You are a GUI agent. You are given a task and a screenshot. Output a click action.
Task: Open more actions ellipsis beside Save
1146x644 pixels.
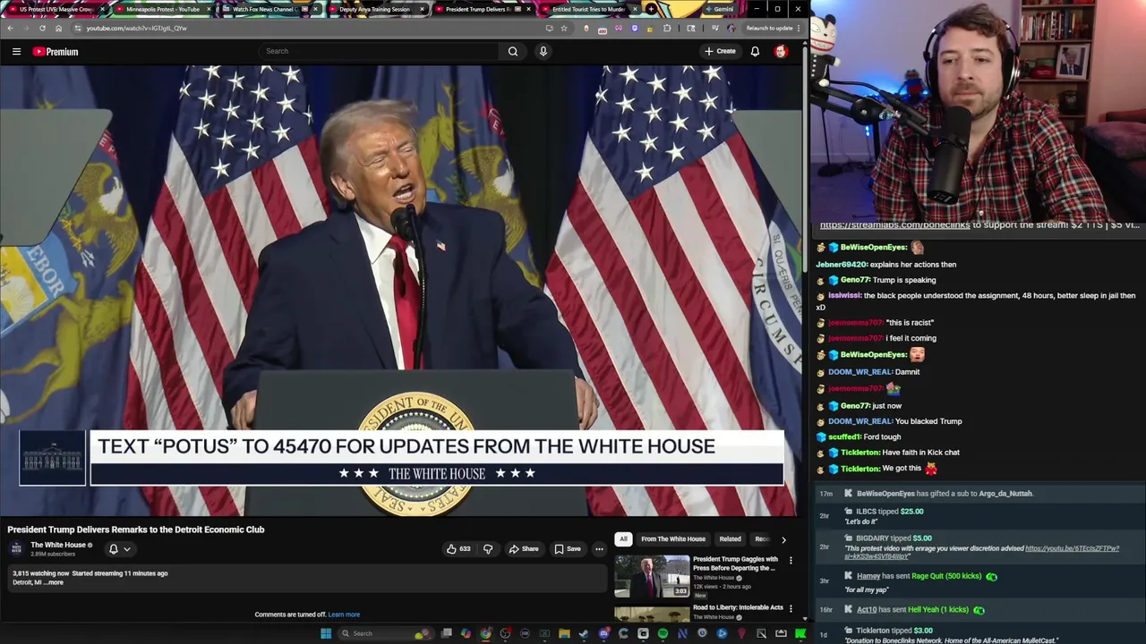pos(599,549)
